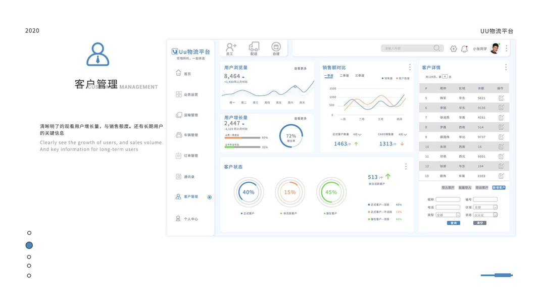Edit row 7 徐池西 record
The image size is (539, 303).
[x=501, y=118]
